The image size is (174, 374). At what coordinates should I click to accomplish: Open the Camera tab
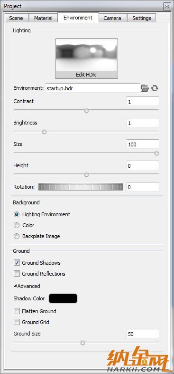(112, 18)
